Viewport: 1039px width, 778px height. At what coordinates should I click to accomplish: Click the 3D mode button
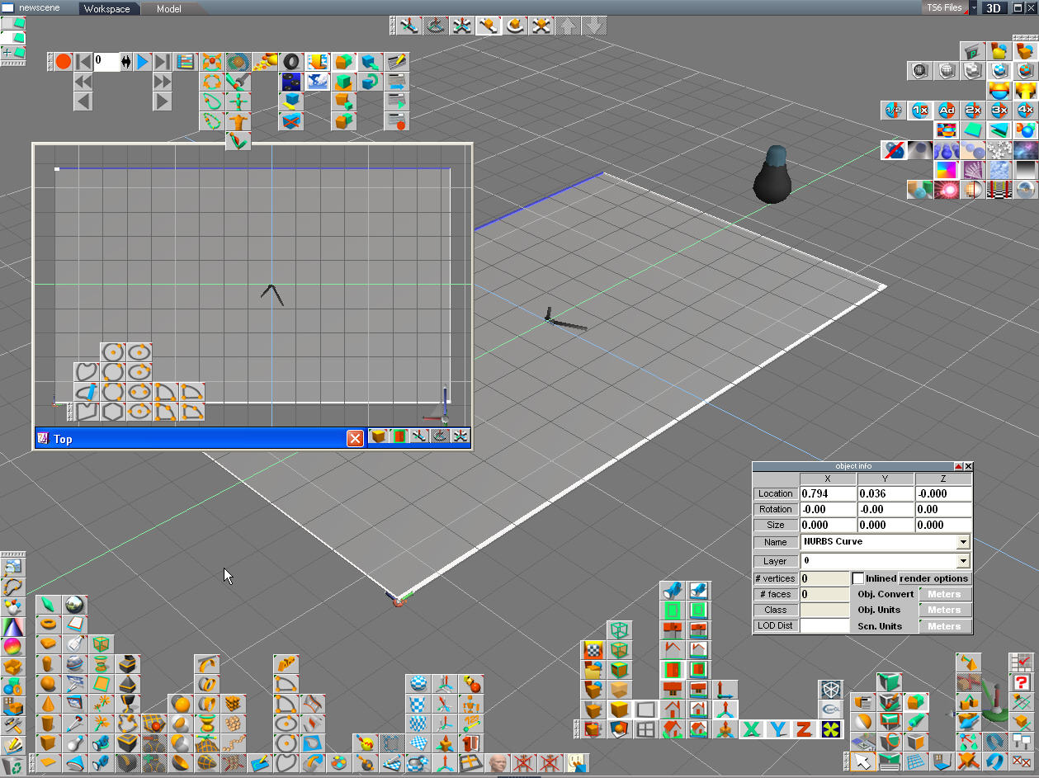pos(995,8)
